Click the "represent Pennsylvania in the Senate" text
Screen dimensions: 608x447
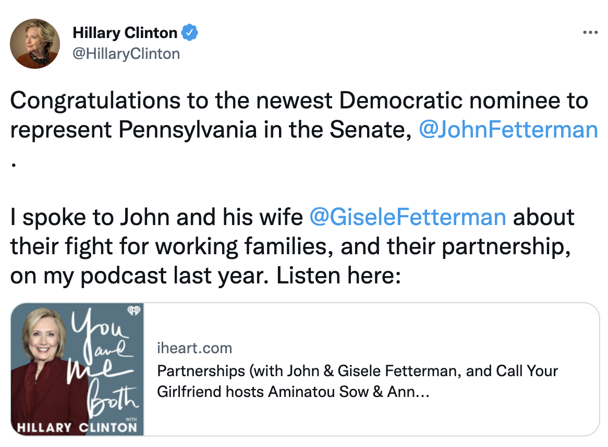(x=208, y=129)
